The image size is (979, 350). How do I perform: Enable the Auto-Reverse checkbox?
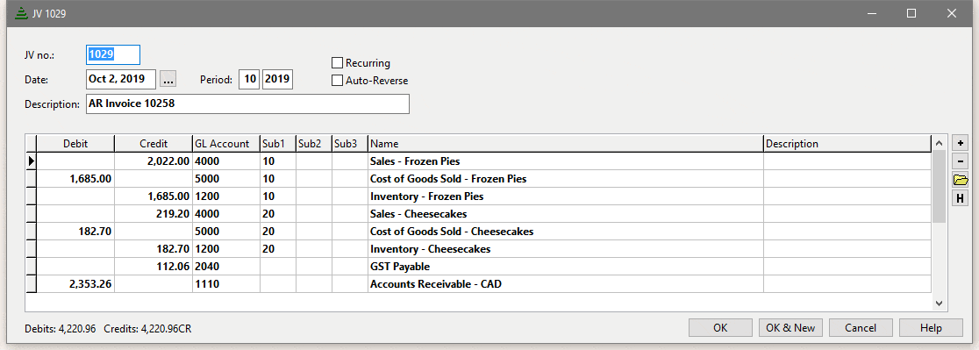tap(337, 81)
